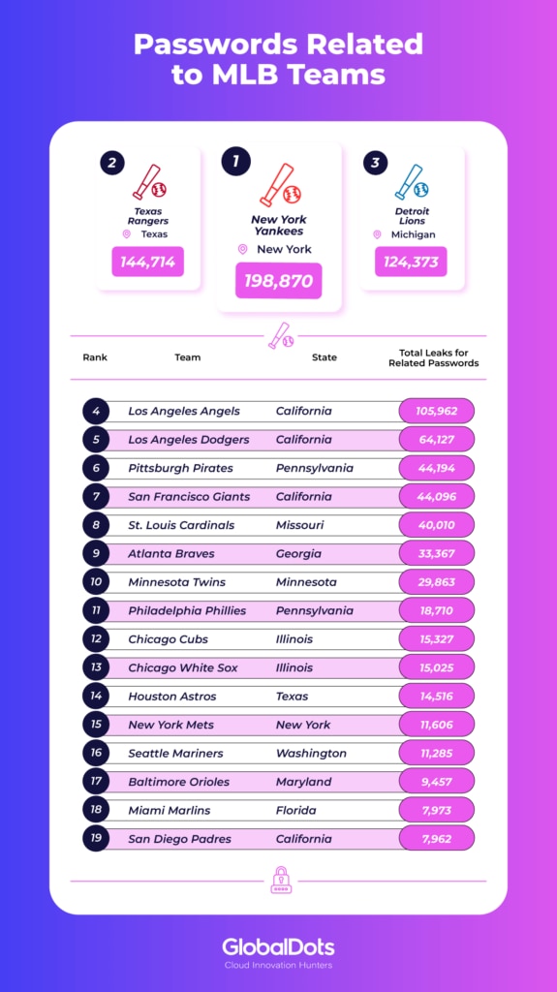Select the 198,870 leaks value box
Viewport: 557px width, 992px height.
pyautogui.click(x=279, y=280)
